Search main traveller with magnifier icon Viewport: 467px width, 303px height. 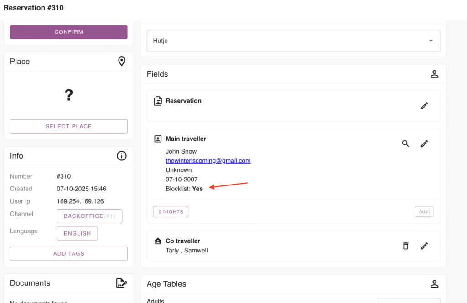[x=405, y=144]
